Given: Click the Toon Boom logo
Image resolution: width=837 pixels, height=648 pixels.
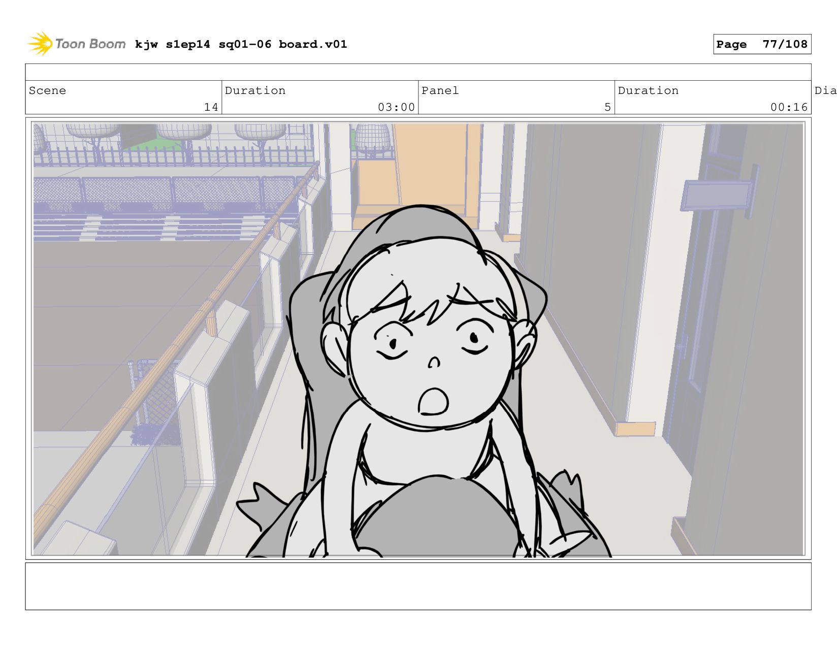Looking at the screenshot, I should pyautogui.click(x=76, y=44).
